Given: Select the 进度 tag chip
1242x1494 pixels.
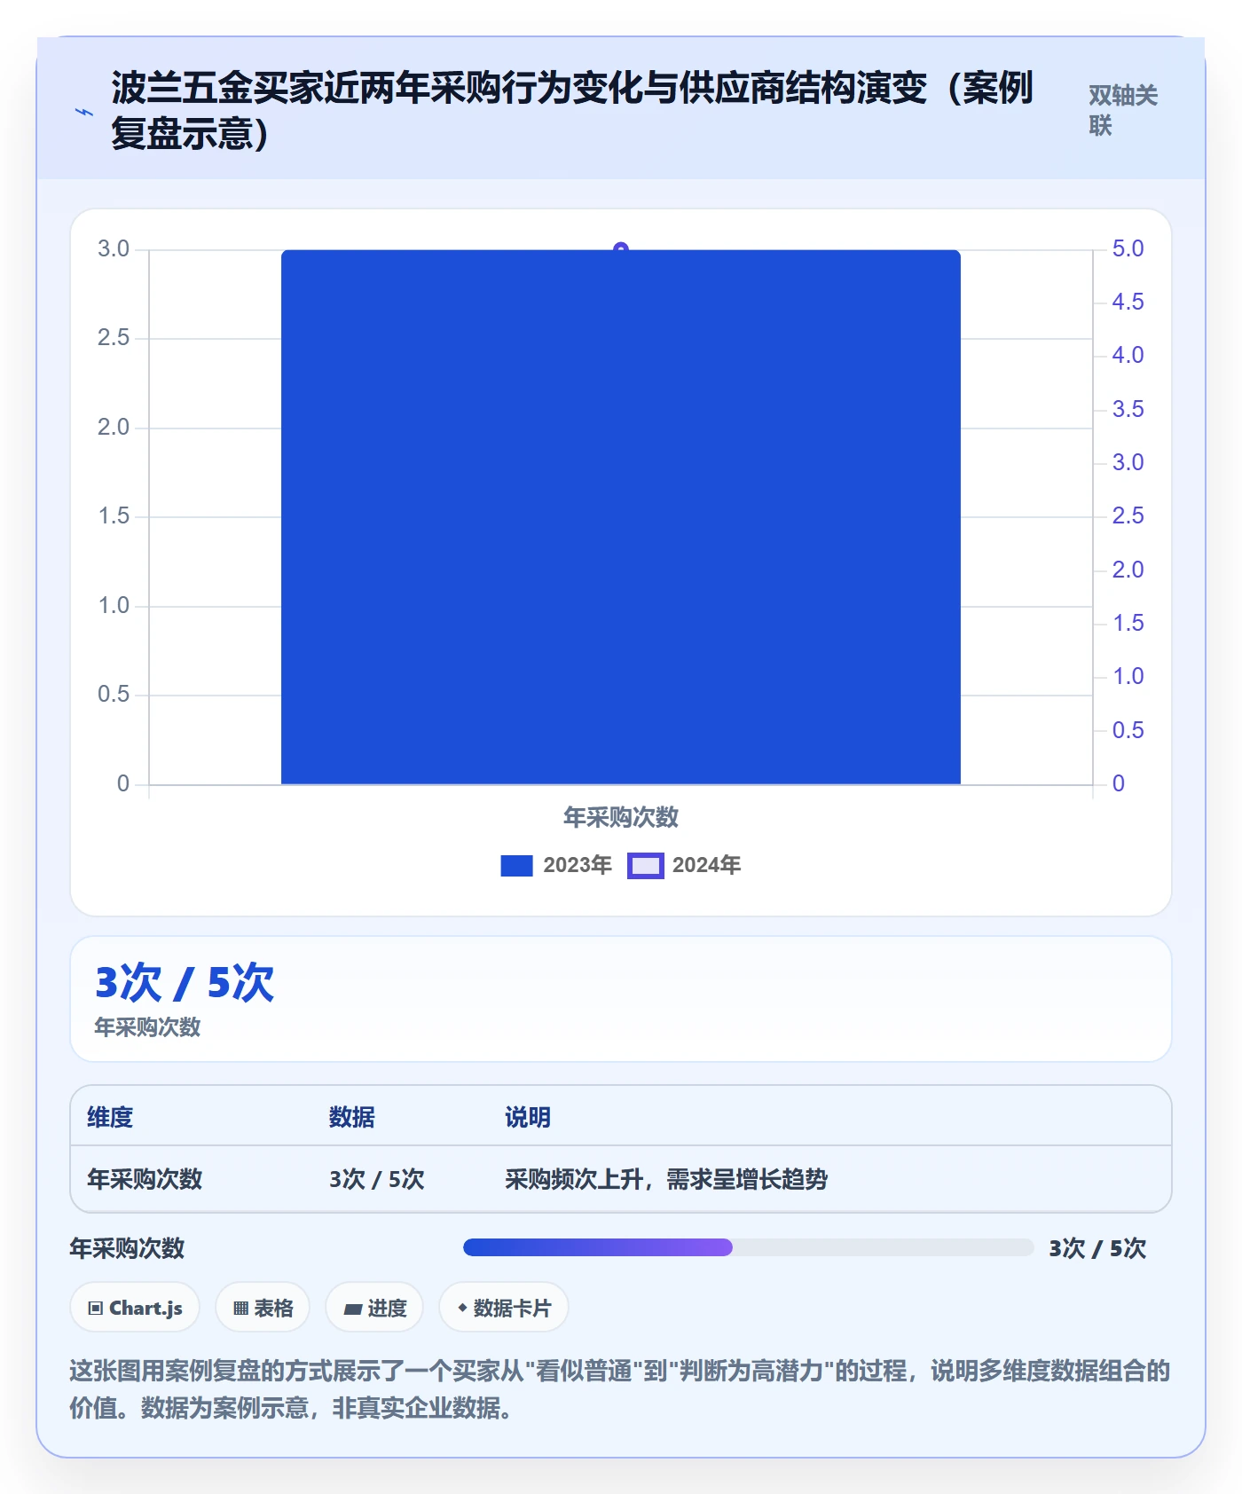Looking at the screenshot, I should coord(374,1308).
